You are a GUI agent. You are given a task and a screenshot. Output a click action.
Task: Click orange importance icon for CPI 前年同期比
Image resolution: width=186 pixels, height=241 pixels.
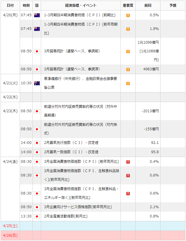coord(128,29)
